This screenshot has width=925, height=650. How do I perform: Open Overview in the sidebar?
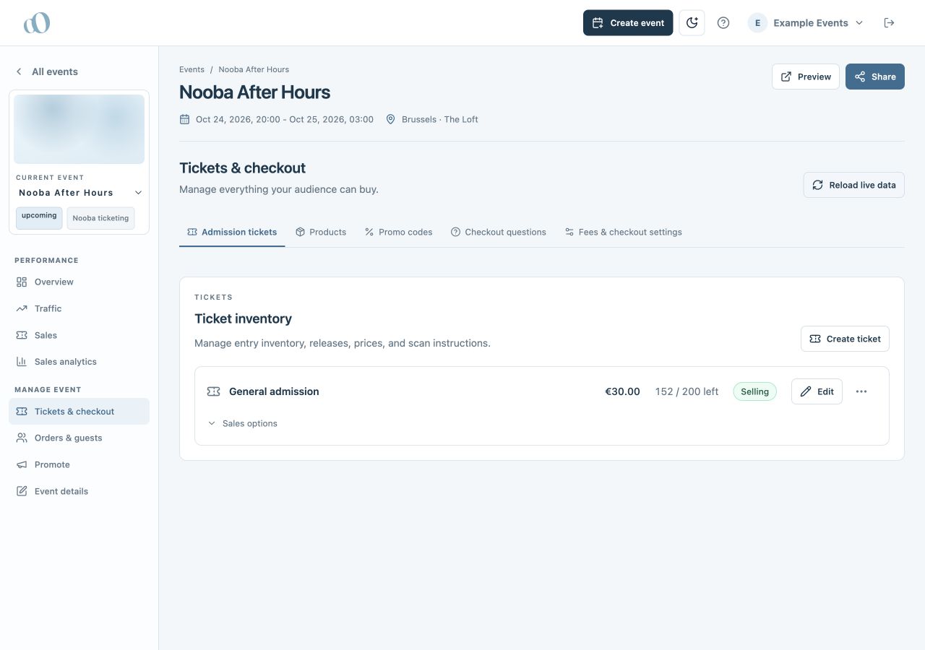(79, 282)
